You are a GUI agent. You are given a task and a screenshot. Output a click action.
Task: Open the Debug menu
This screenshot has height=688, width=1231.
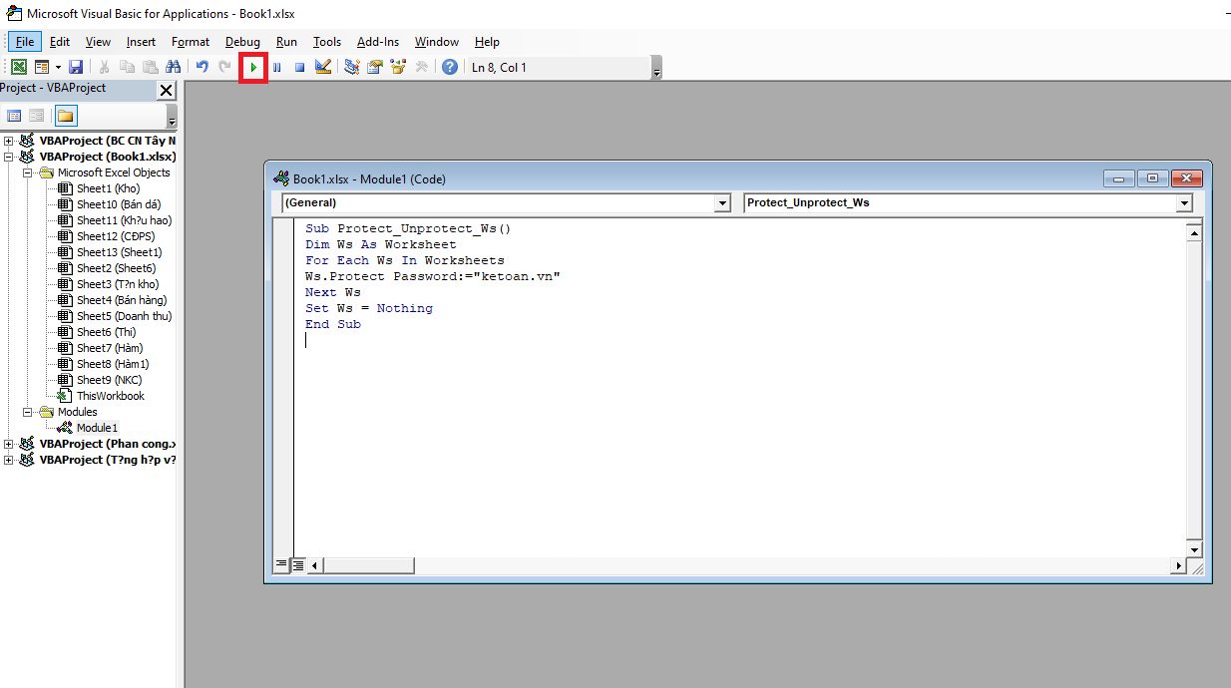(242, 42)
